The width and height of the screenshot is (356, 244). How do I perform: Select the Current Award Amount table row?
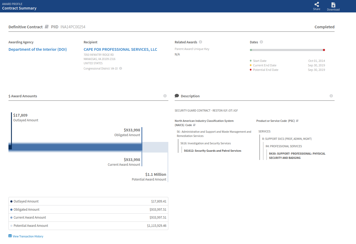[88, 218]
